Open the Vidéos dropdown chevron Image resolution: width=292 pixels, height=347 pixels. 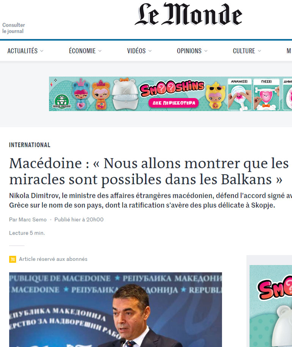(150, 51)
